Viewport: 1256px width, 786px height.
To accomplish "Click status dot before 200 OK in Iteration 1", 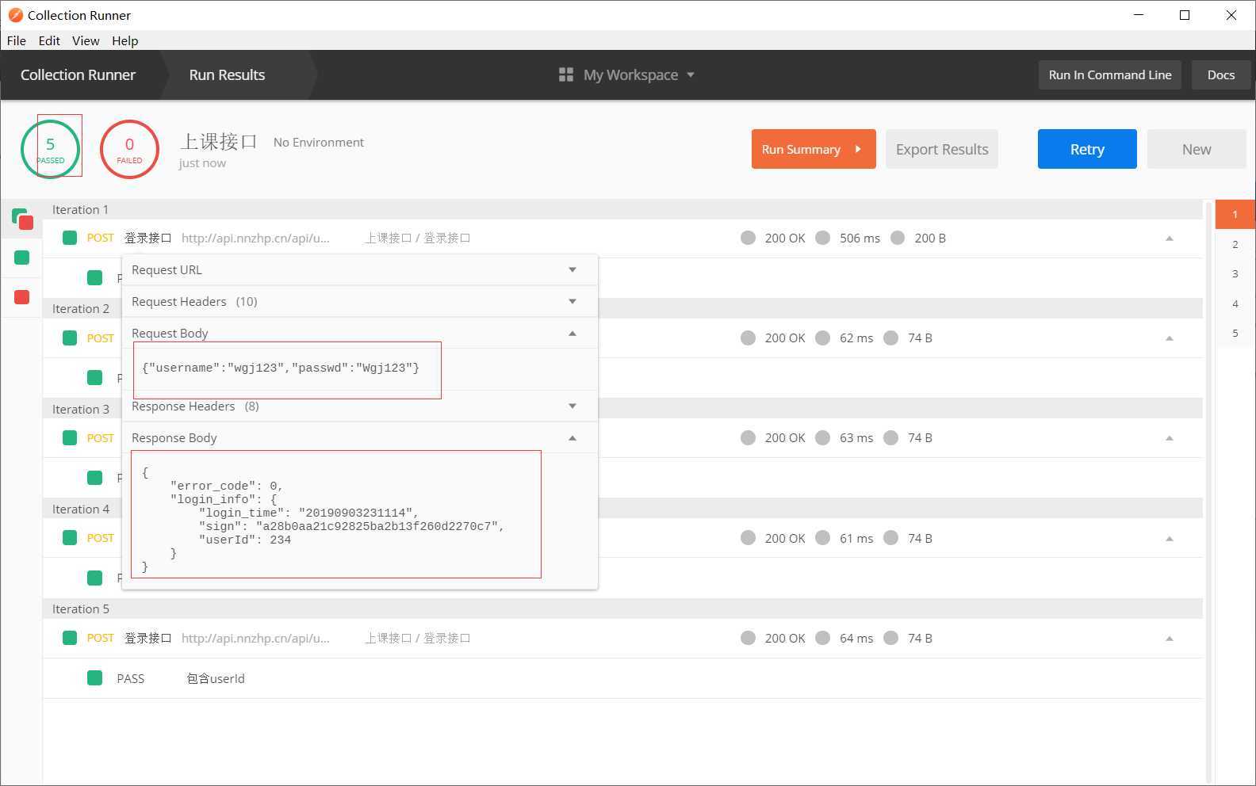I will pos(748,238).
